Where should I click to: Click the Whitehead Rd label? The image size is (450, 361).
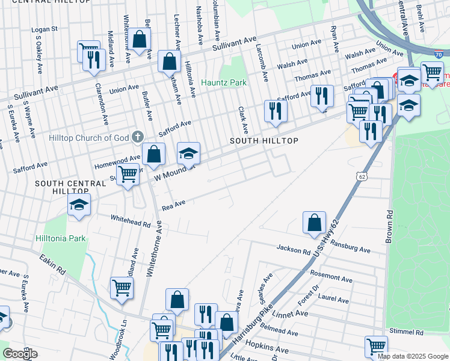pyautogui.click(x=131, y=221)
